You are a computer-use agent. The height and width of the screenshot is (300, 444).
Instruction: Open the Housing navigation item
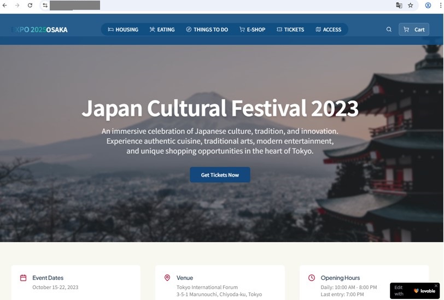123,30
